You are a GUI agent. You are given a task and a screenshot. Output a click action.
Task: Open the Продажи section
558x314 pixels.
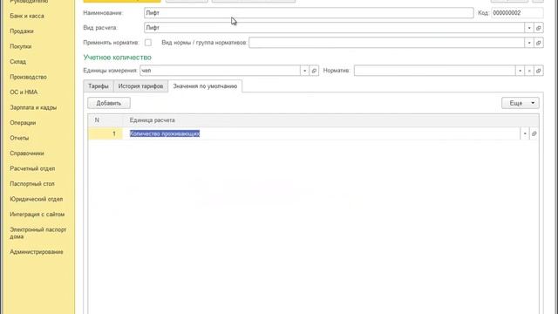pos(22,31)
